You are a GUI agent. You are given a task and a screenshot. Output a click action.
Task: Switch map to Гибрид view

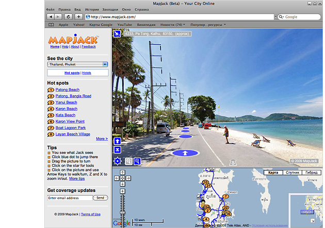point(311,172)
